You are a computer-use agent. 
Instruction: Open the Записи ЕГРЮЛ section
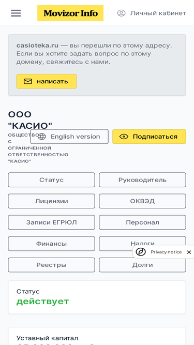51,222
